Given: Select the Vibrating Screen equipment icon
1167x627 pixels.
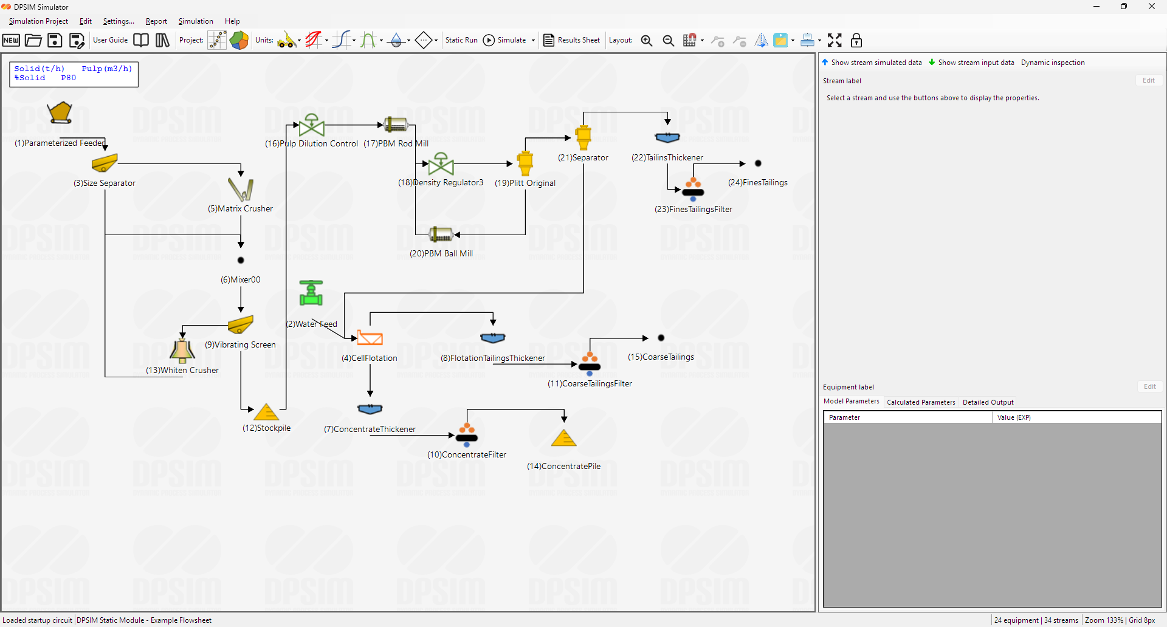Looking at the screenshot, I should pyautogui.click(x=241, y=325).
